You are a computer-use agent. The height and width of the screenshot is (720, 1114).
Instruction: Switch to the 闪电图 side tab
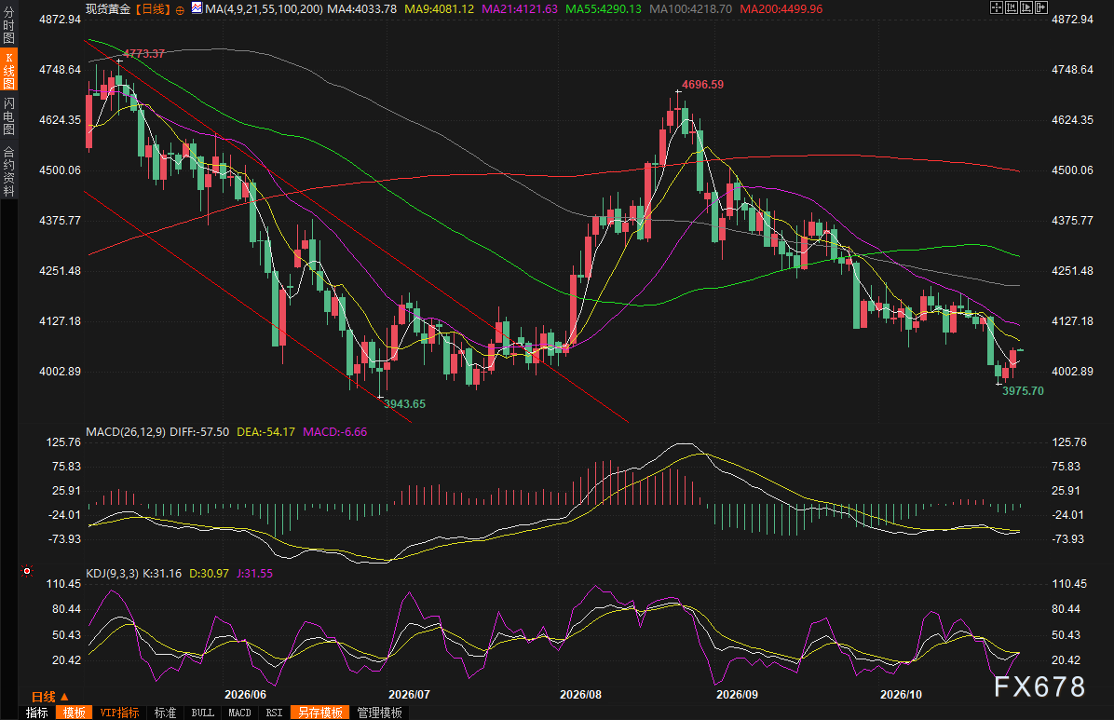[x=8, y=115]
